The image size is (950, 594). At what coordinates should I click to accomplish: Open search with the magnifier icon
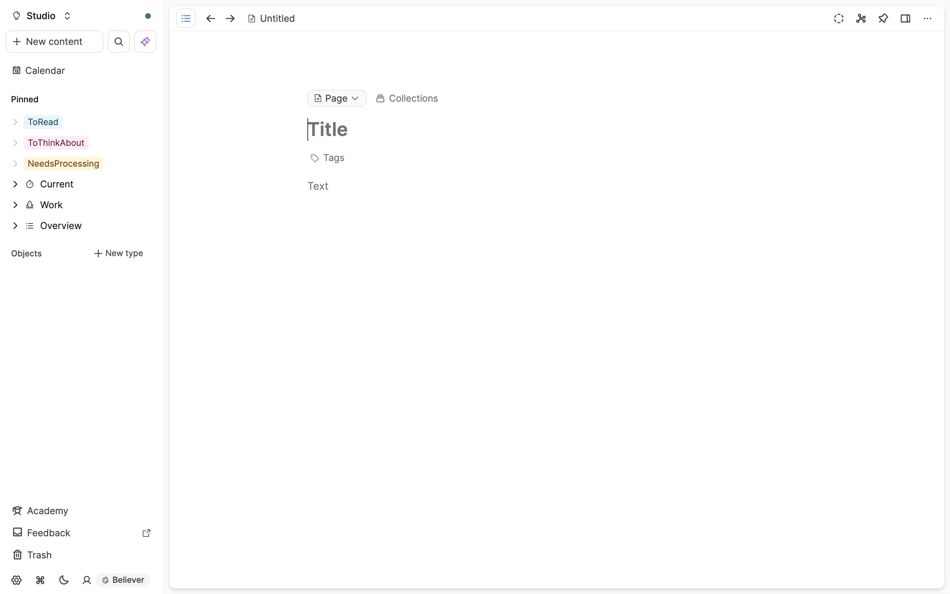[118, 42]
